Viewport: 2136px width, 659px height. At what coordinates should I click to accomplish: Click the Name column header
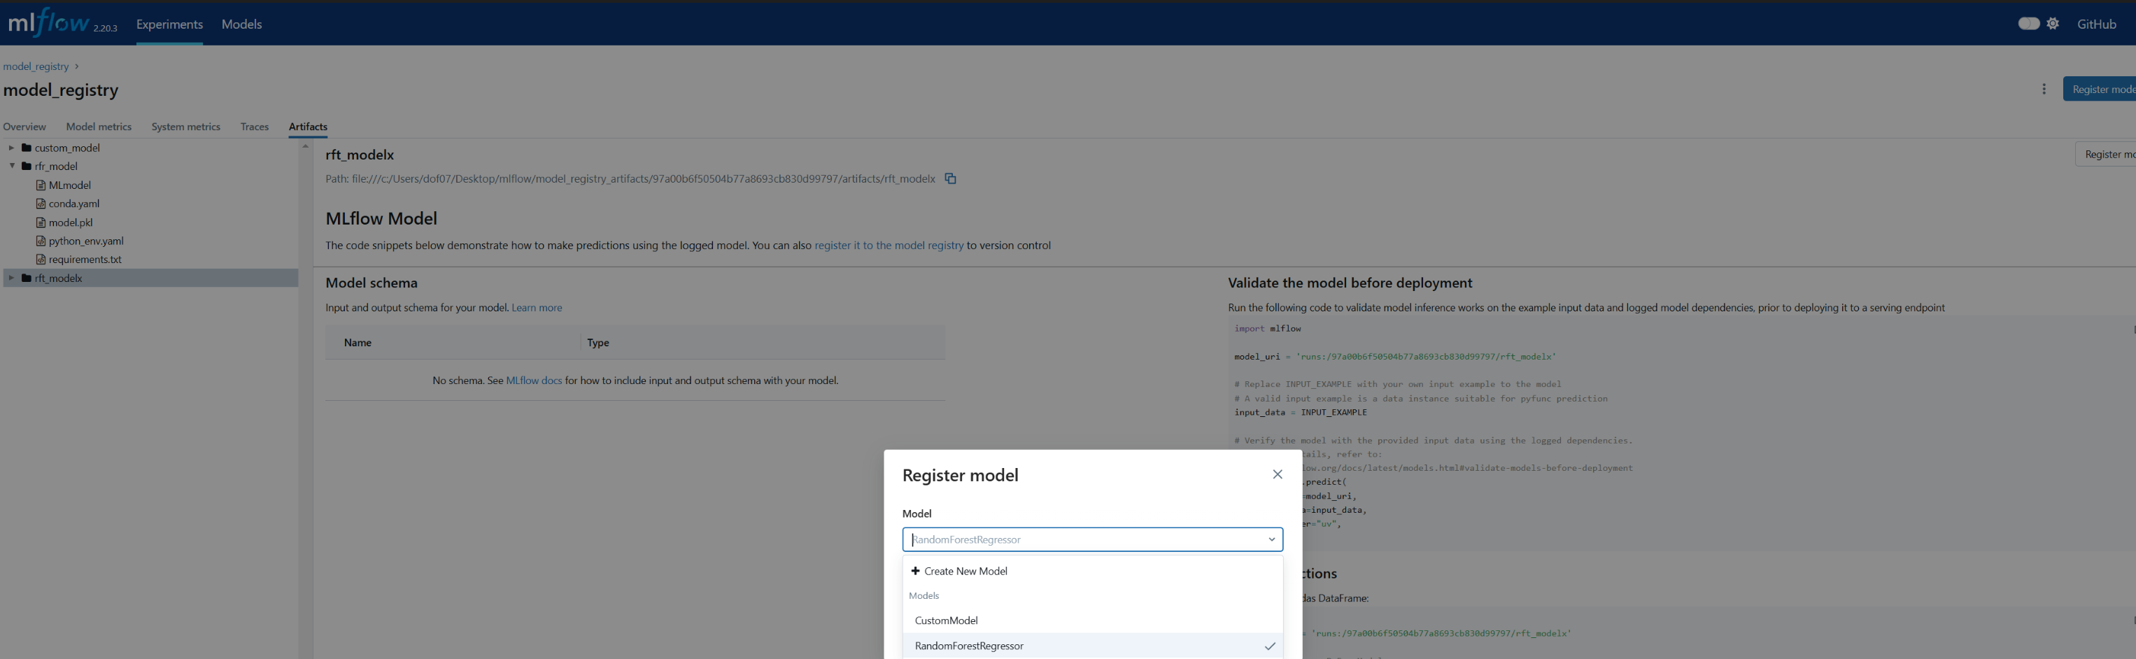[358, 342]
